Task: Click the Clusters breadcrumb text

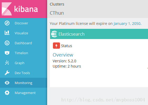Action: (57, 4)
